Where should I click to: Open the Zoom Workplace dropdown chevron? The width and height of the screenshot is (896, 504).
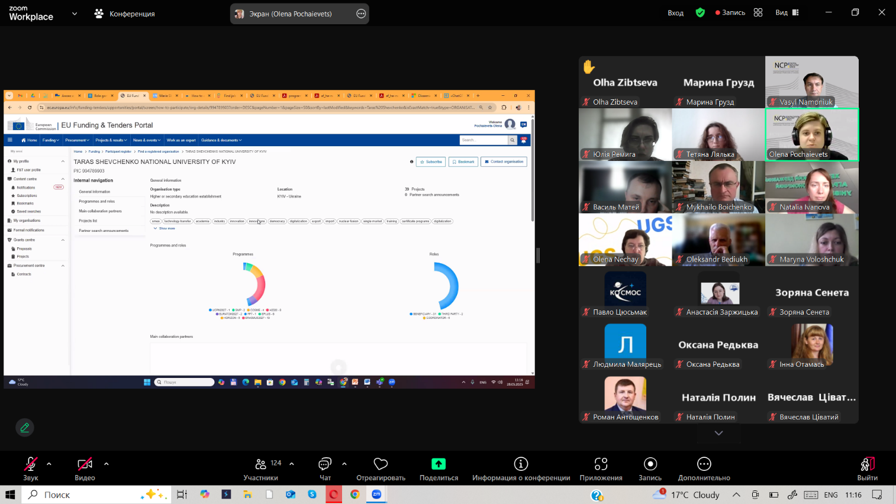click(x=75, y=13)
